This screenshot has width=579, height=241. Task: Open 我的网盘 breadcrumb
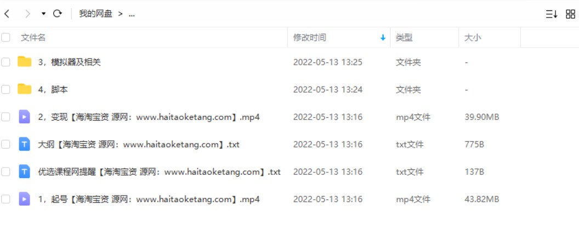[x=95, y=14]
